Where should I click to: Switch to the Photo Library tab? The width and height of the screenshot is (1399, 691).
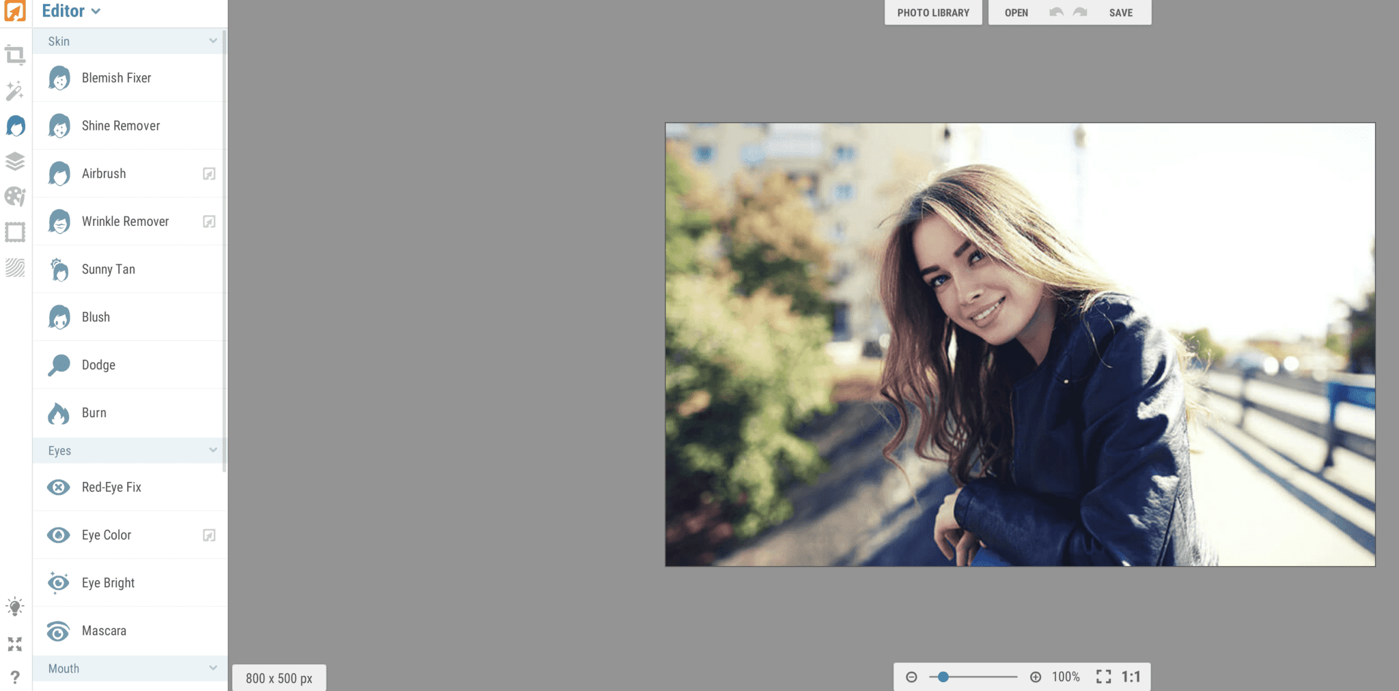932,12
